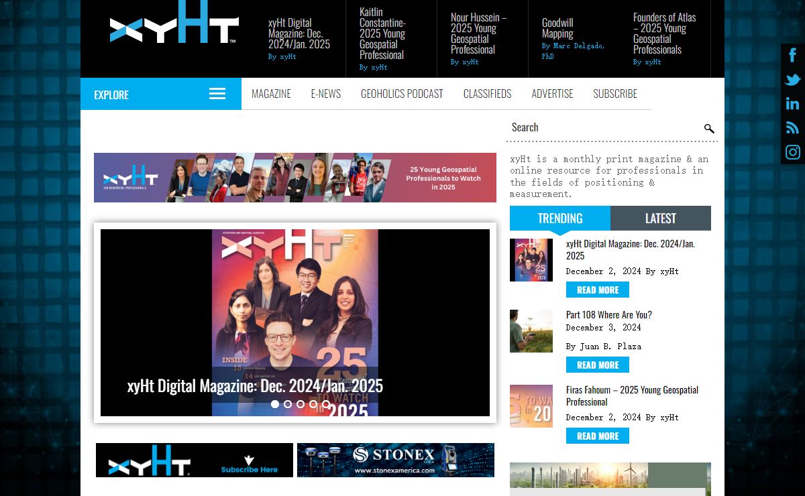Open trending title Firas Fahoum 2025 Young Geospatial

point(632,395)
